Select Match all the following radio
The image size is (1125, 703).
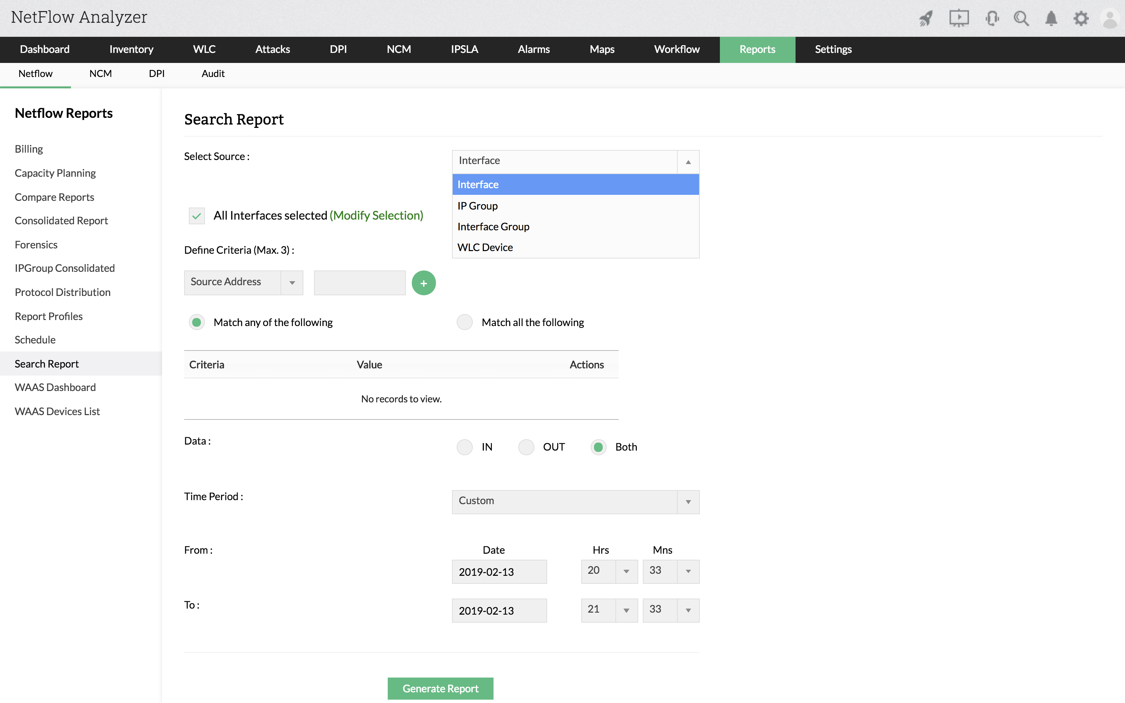coord(464,322)
